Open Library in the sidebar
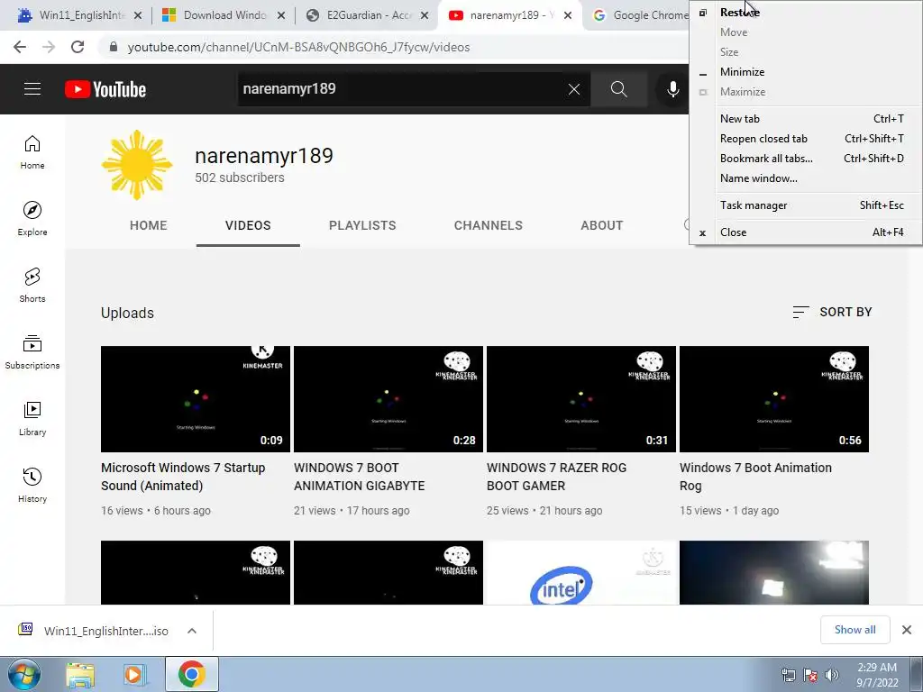Viewport: 923px width, 692px height. click(32, 418)
